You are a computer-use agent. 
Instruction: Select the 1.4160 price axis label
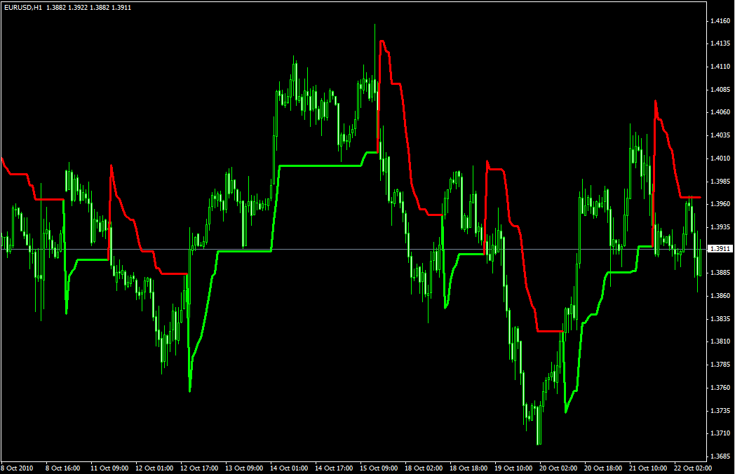pyautogui.click(x=720, y=20)
